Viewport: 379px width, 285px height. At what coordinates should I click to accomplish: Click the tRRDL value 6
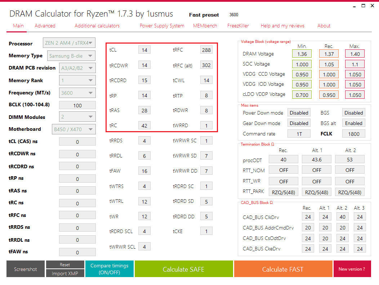click(x=144, y=156)
